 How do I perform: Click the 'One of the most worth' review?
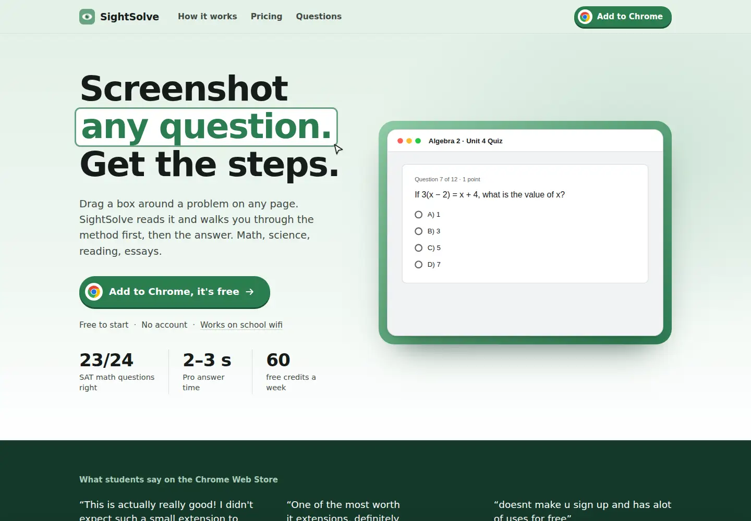point(343,511)
